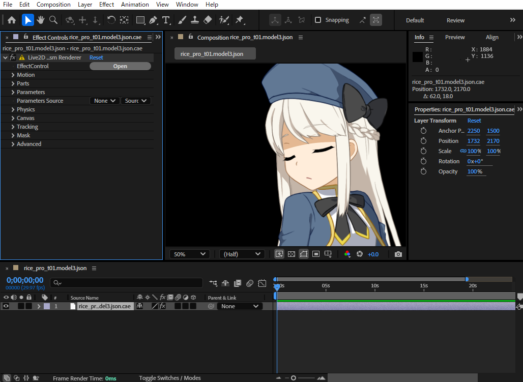This screenshot has width=523, height=382.
Task: Enable Frame Blending in the timeline
Action: [238, 283]
